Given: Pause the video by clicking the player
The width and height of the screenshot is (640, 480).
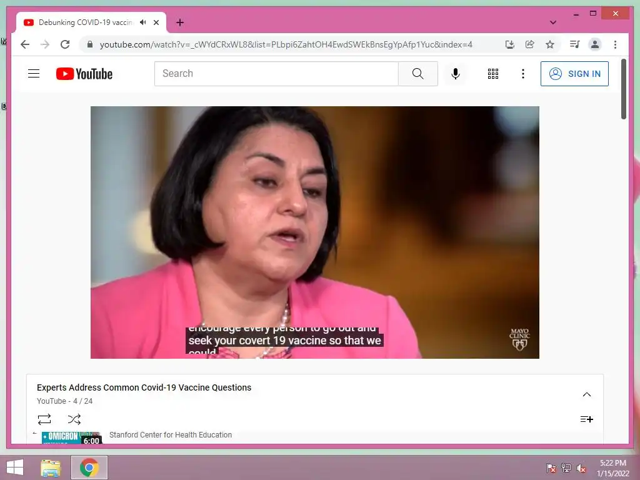Looking at the screenshot, I should tap(315, 232).
